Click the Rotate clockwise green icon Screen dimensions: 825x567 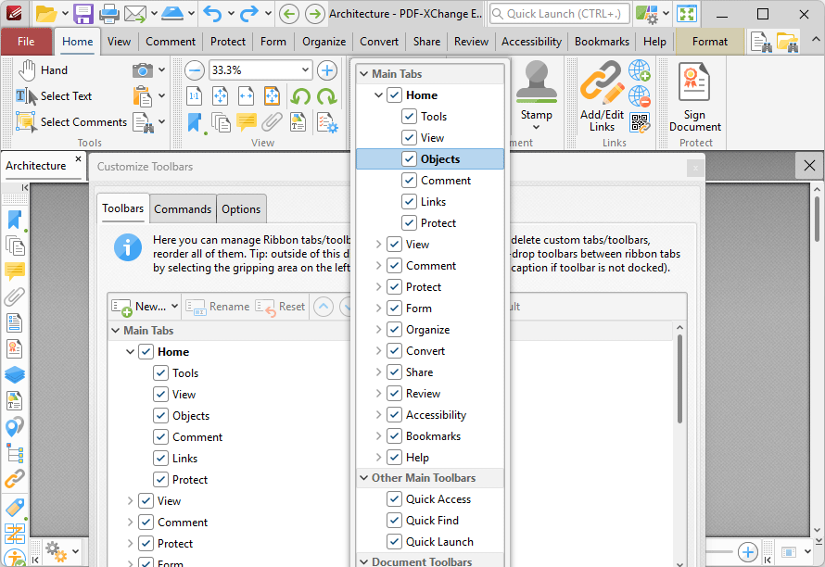[326, 96]
